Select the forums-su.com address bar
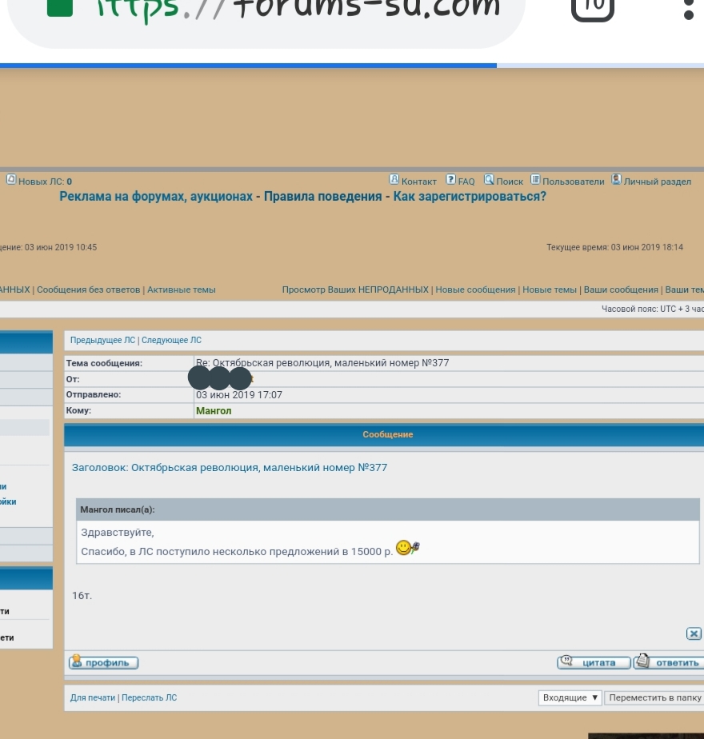The image size is (704, 739). point(266,22)
